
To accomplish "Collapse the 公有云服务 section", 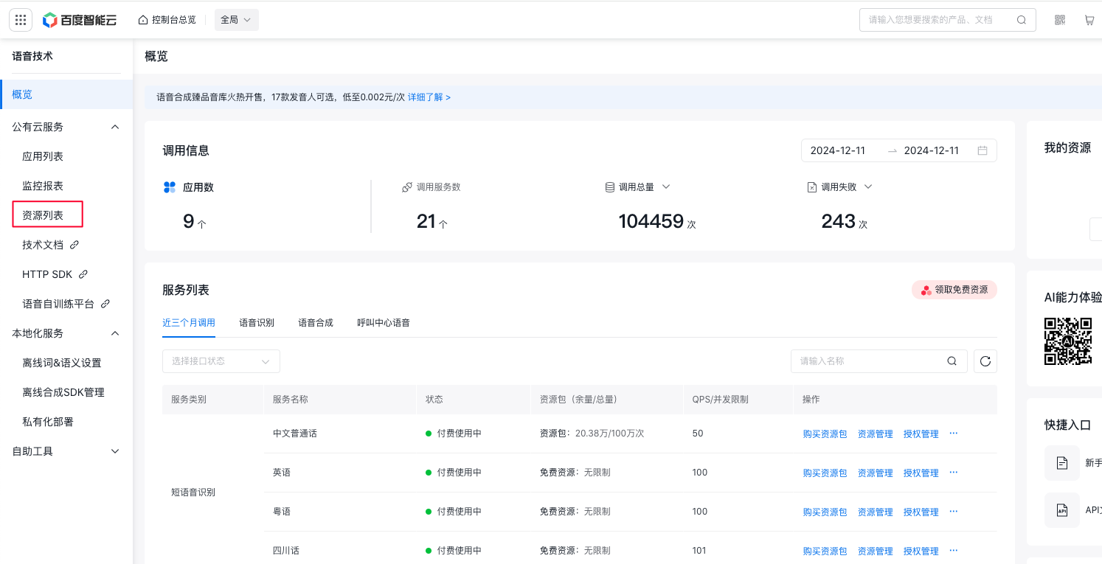I will pos(115,127).
